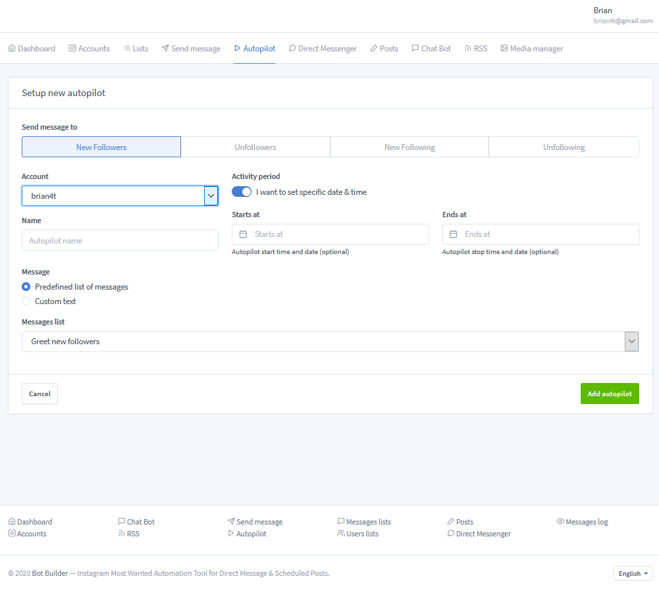
Task: Click the RSS feed icon in top navigation
Action: pyautogui.click(x=468, y=49)
